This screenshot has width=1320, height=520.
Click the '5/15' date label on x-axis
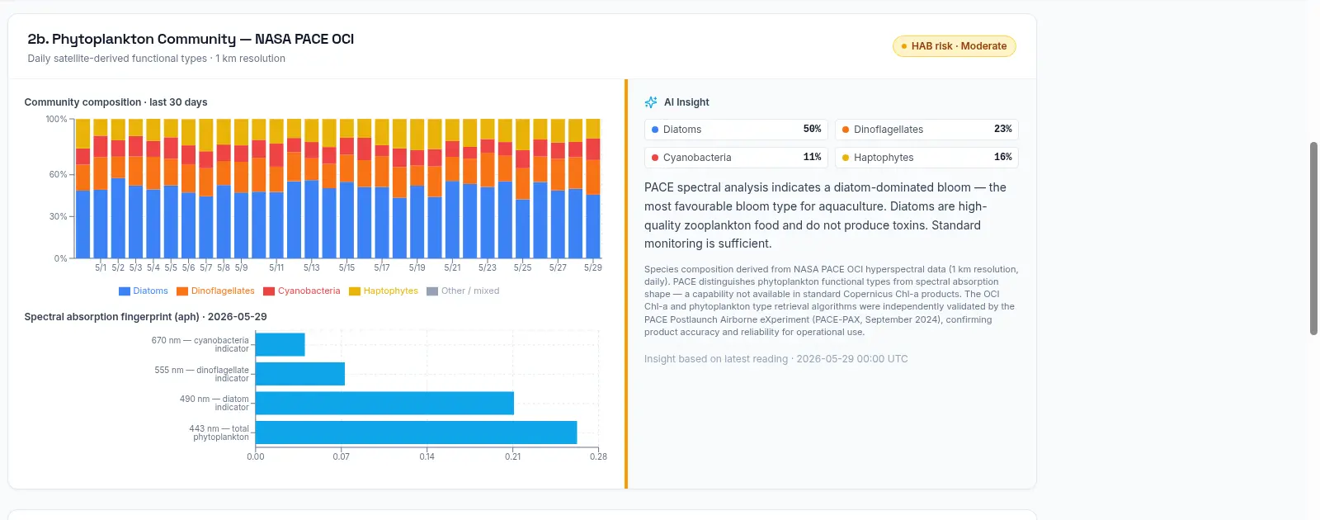(x=346, y=267)
